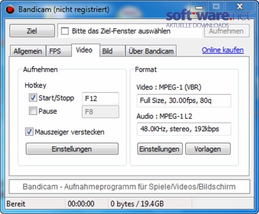Uncheck the Start/Stopp hotkey checkbox
The height and width of the screenshot is (214, 259).
33,98
